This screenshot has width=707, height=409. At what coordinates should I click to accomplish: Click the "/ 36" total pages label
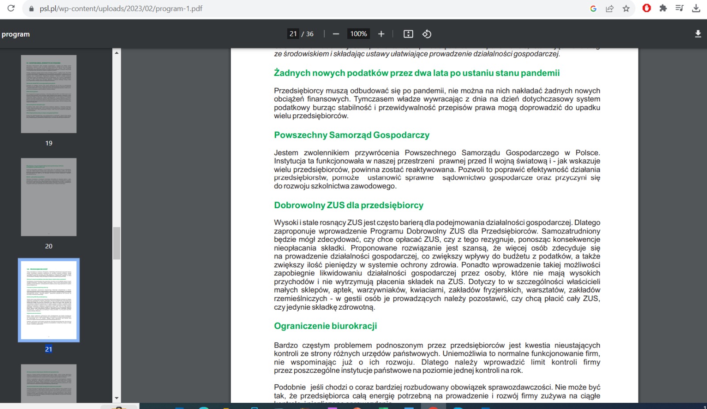pos(308,34)
